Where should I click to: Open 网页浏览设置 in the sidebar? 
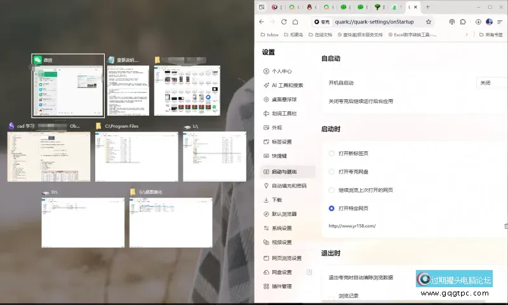[x=287, y=258]
